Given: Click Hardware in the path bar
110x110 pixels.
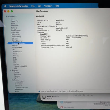Looking at the screenshot, I should click(62, 91).
